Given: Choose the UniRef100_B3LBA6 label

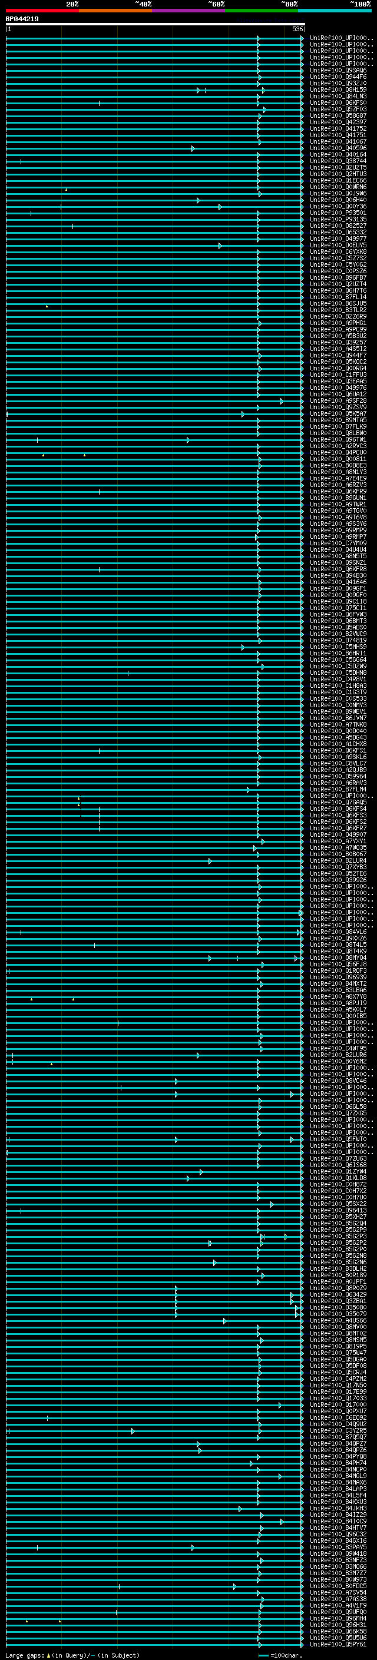Looking at the screenshot, I should pos(338,990).
